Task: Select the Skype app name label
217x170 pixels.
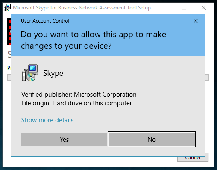Action: click(53, 73)
